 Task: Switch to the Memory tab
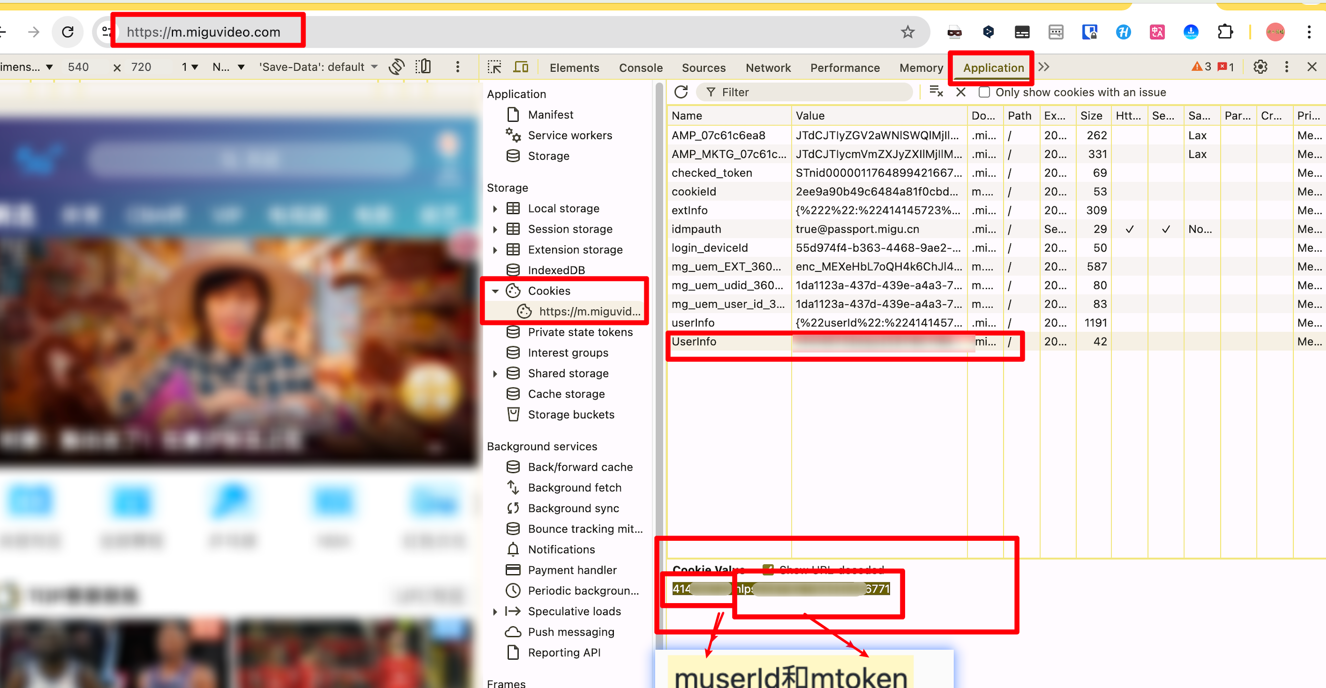921,67
